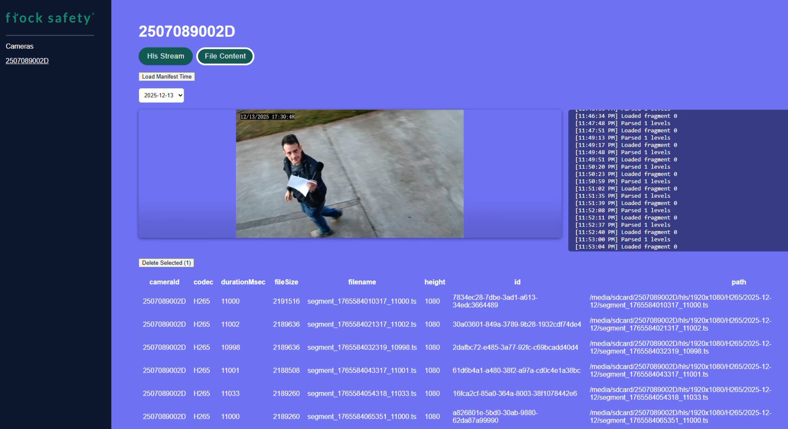Select row segment_1765584043317_11001.ts

coord(361,370)
